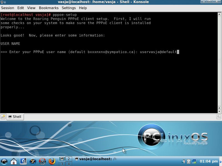This screenshot has width=222, height=166.
Task: Click the 01:04 pm clock
Action: tap(209, 161)
